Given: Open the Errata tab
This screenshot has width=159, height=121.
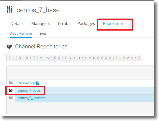Looking at the screenshot, I should click(x=64, y=23).
